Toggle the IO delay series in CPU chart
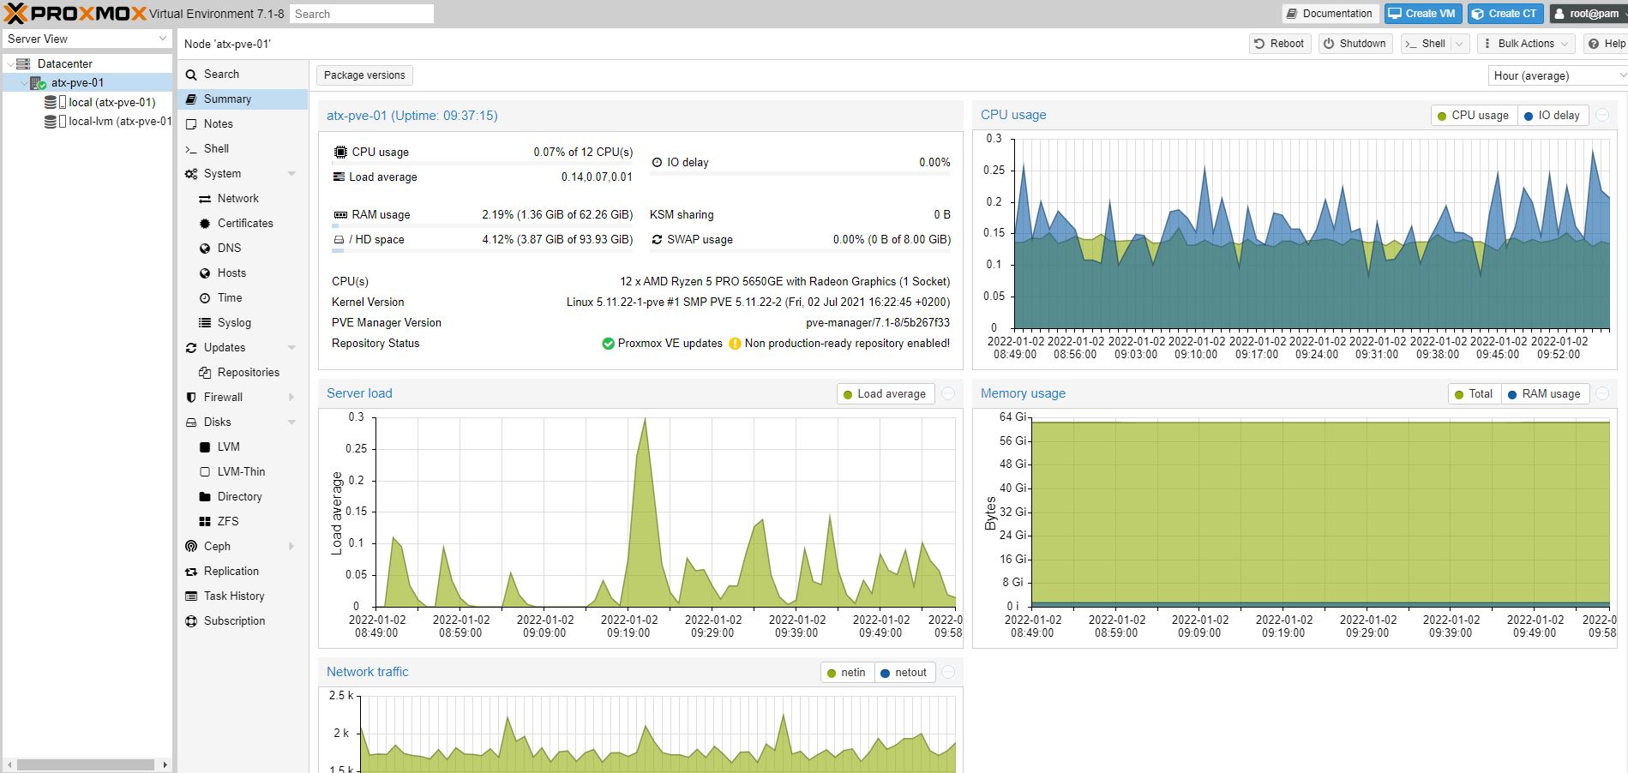 point(1553,115)
